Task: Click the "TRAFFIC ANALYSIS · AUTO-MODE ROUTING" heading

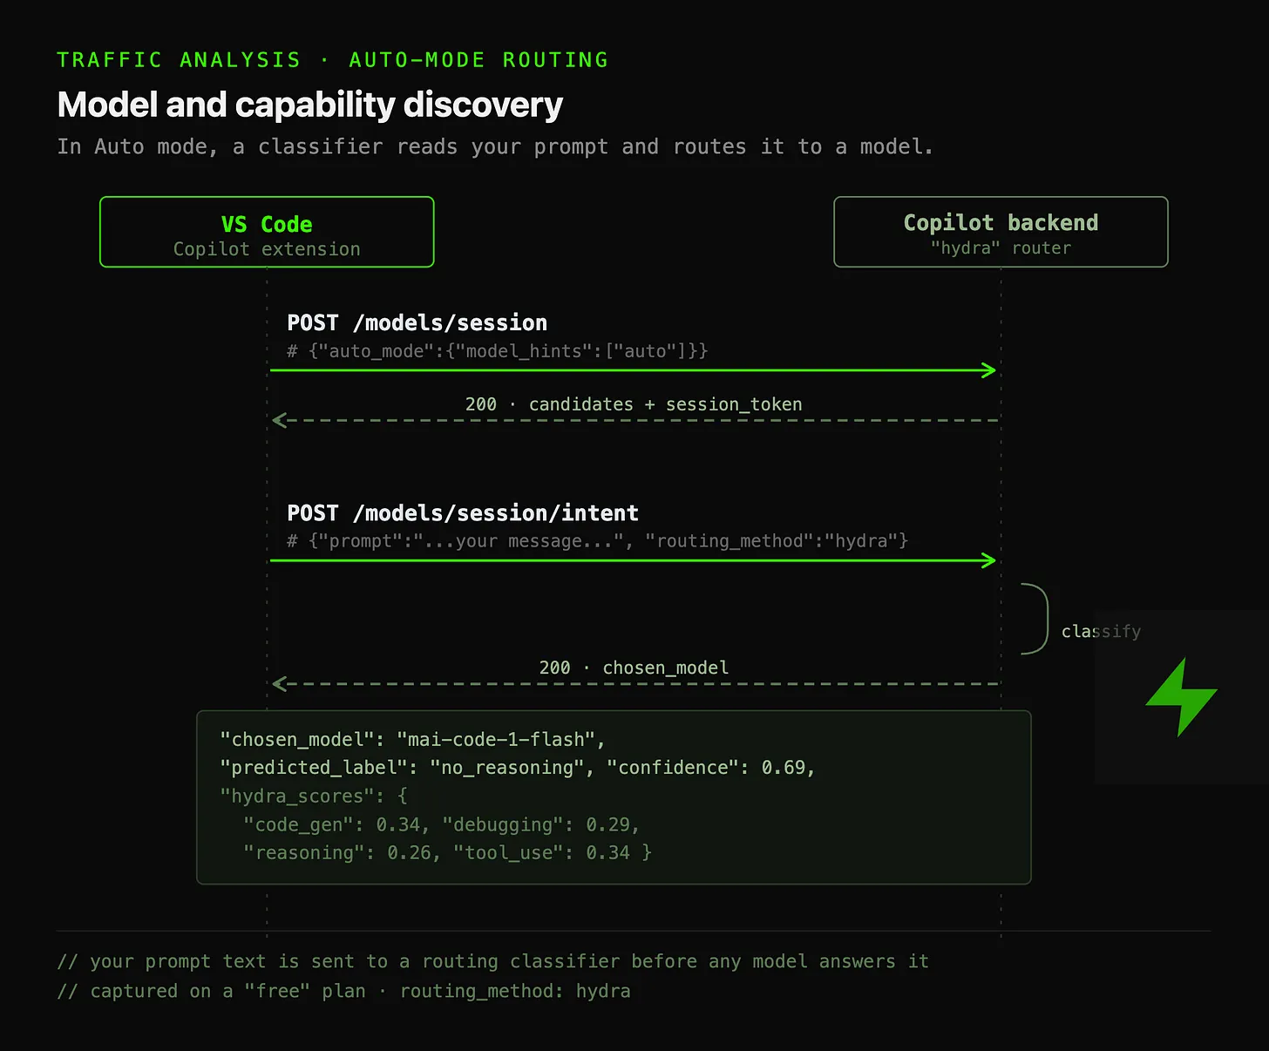Action: pyautogui.click(x=333, y=60)
